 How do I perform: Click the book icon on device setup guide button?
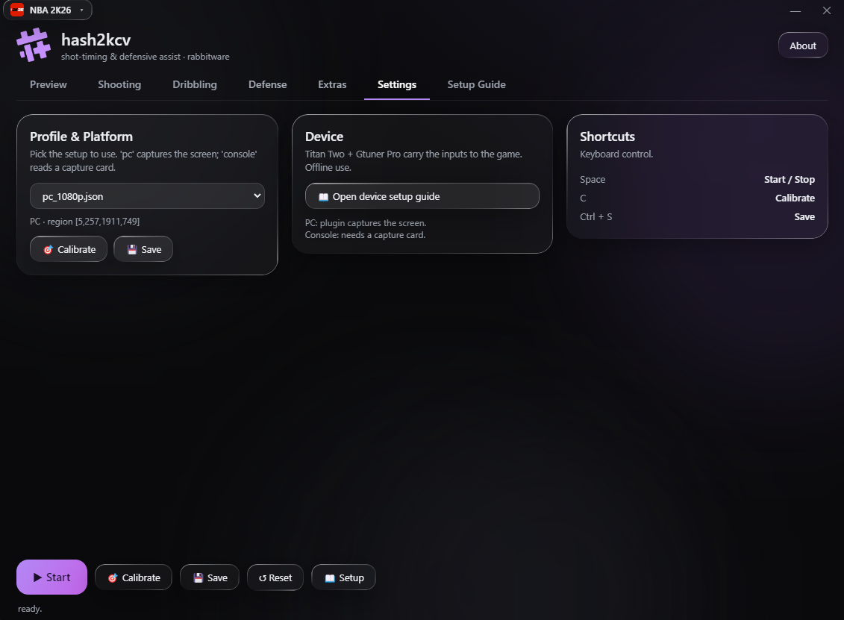tap(323, 197)
